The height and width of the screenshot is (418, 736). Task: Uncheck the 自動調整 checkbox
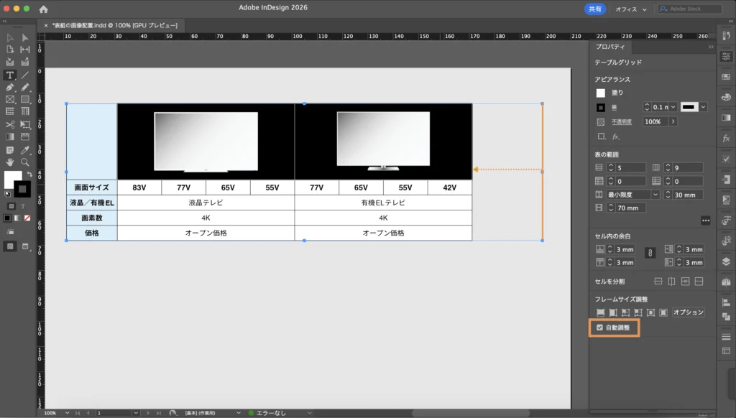pyautogui.click(x=600, y=328)
